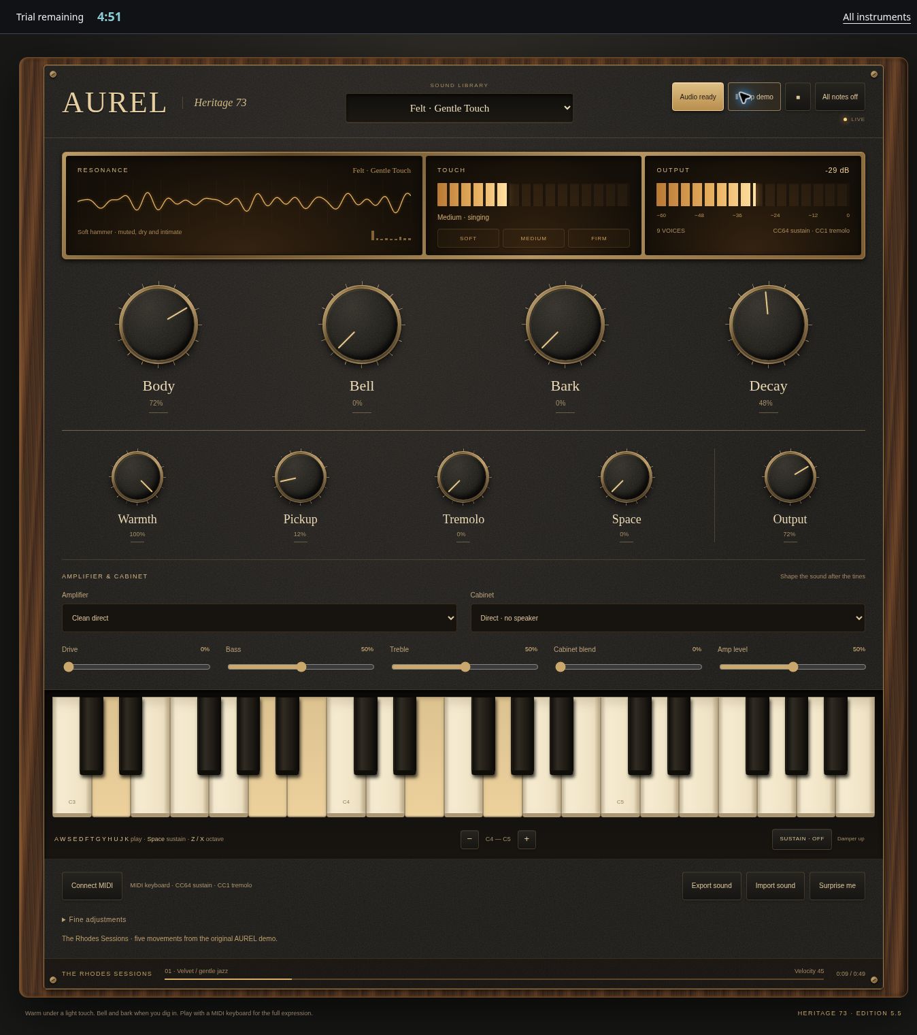Play the C3 white piano key
The width and height of the screenshot is (917, 1035).
(71, 793)
